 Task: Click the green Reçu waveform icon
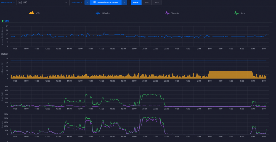tap(237, 13)
